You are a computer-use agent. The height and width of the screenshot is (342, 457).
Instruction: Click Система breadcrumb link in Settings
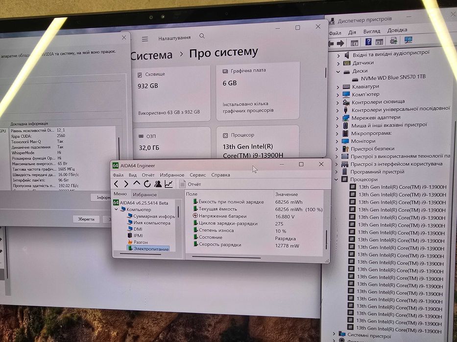[151, 55]
